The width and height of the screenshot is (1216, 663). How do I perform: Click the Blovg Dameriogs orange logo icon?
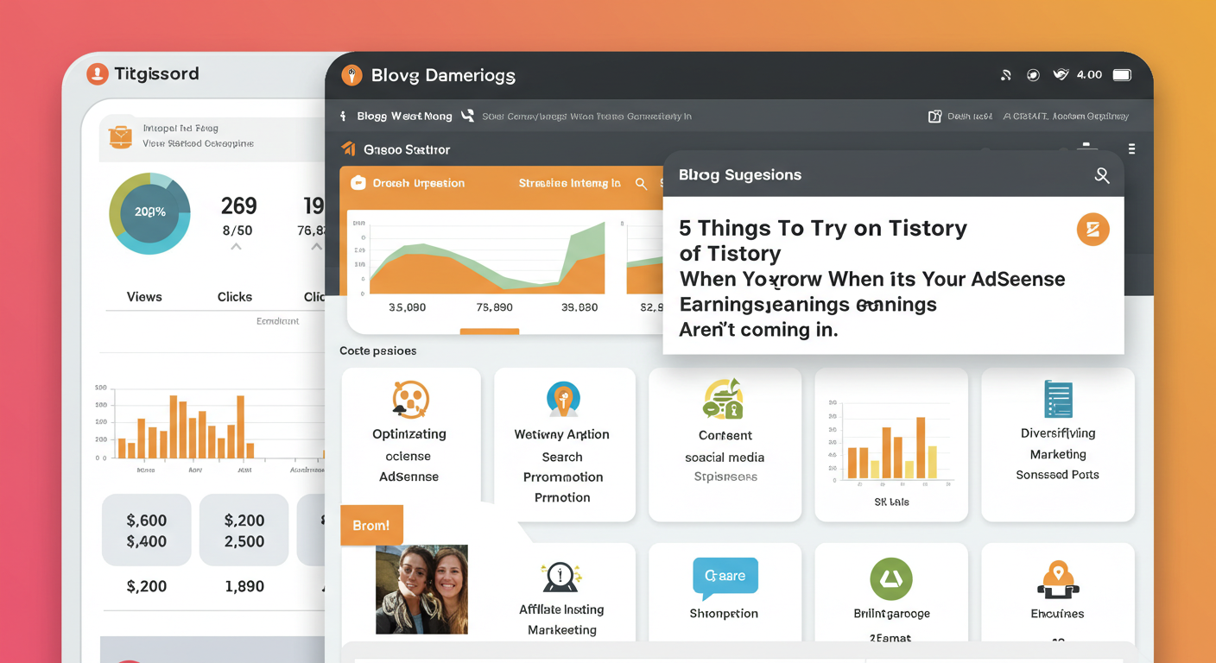point(351,75)
